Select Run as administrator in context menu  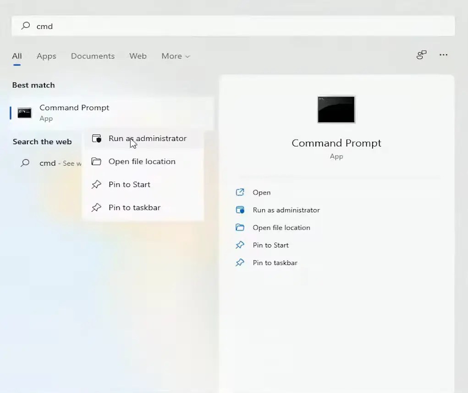tap(148, 138)
